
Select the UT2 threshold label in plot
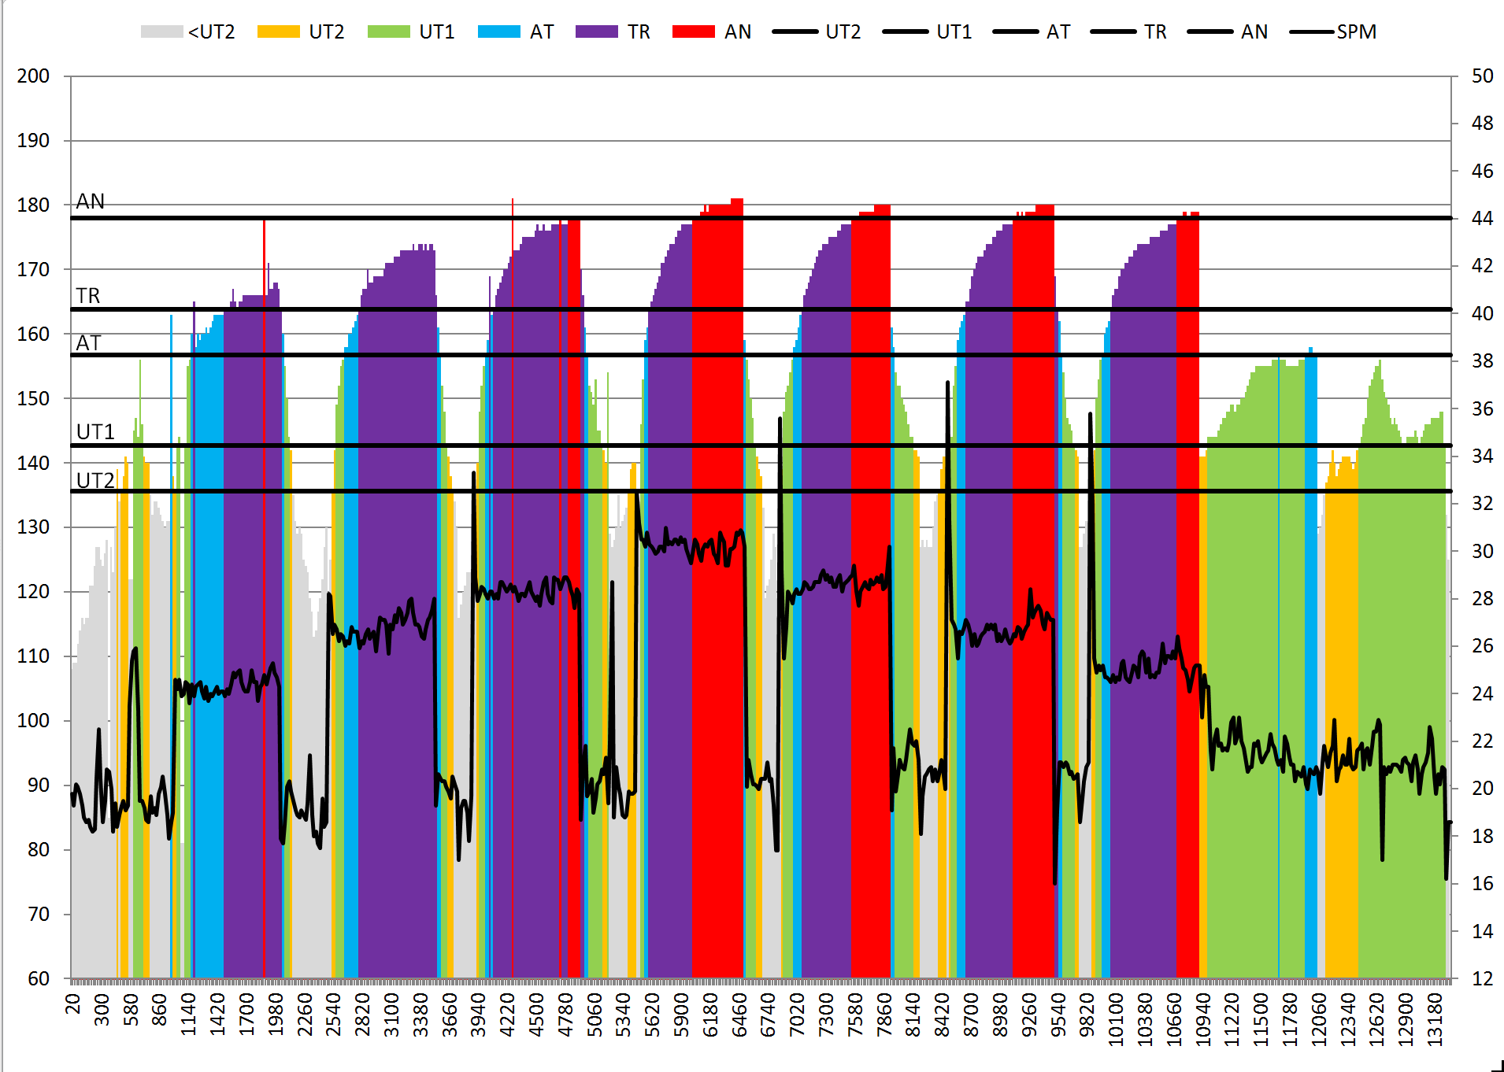(95, 480)
